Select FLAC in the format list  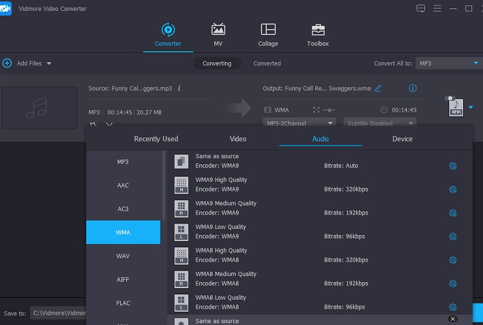(x=123, y=303)
